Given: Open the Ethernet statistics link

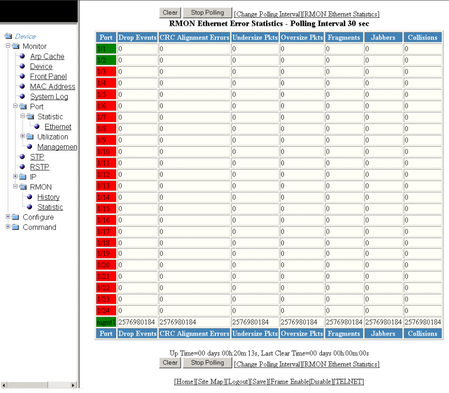Looking at the screenshot, I should (x=58, y=127).
